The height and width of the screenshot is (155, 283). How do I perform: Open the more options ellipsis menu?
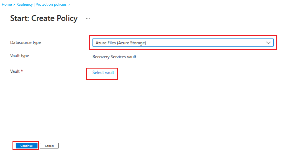click(x=88, y=18)
